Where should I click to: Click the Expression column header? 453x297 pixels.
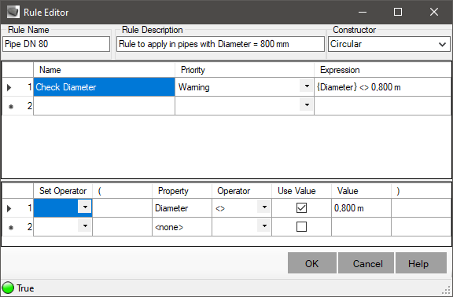coord(382,70)
